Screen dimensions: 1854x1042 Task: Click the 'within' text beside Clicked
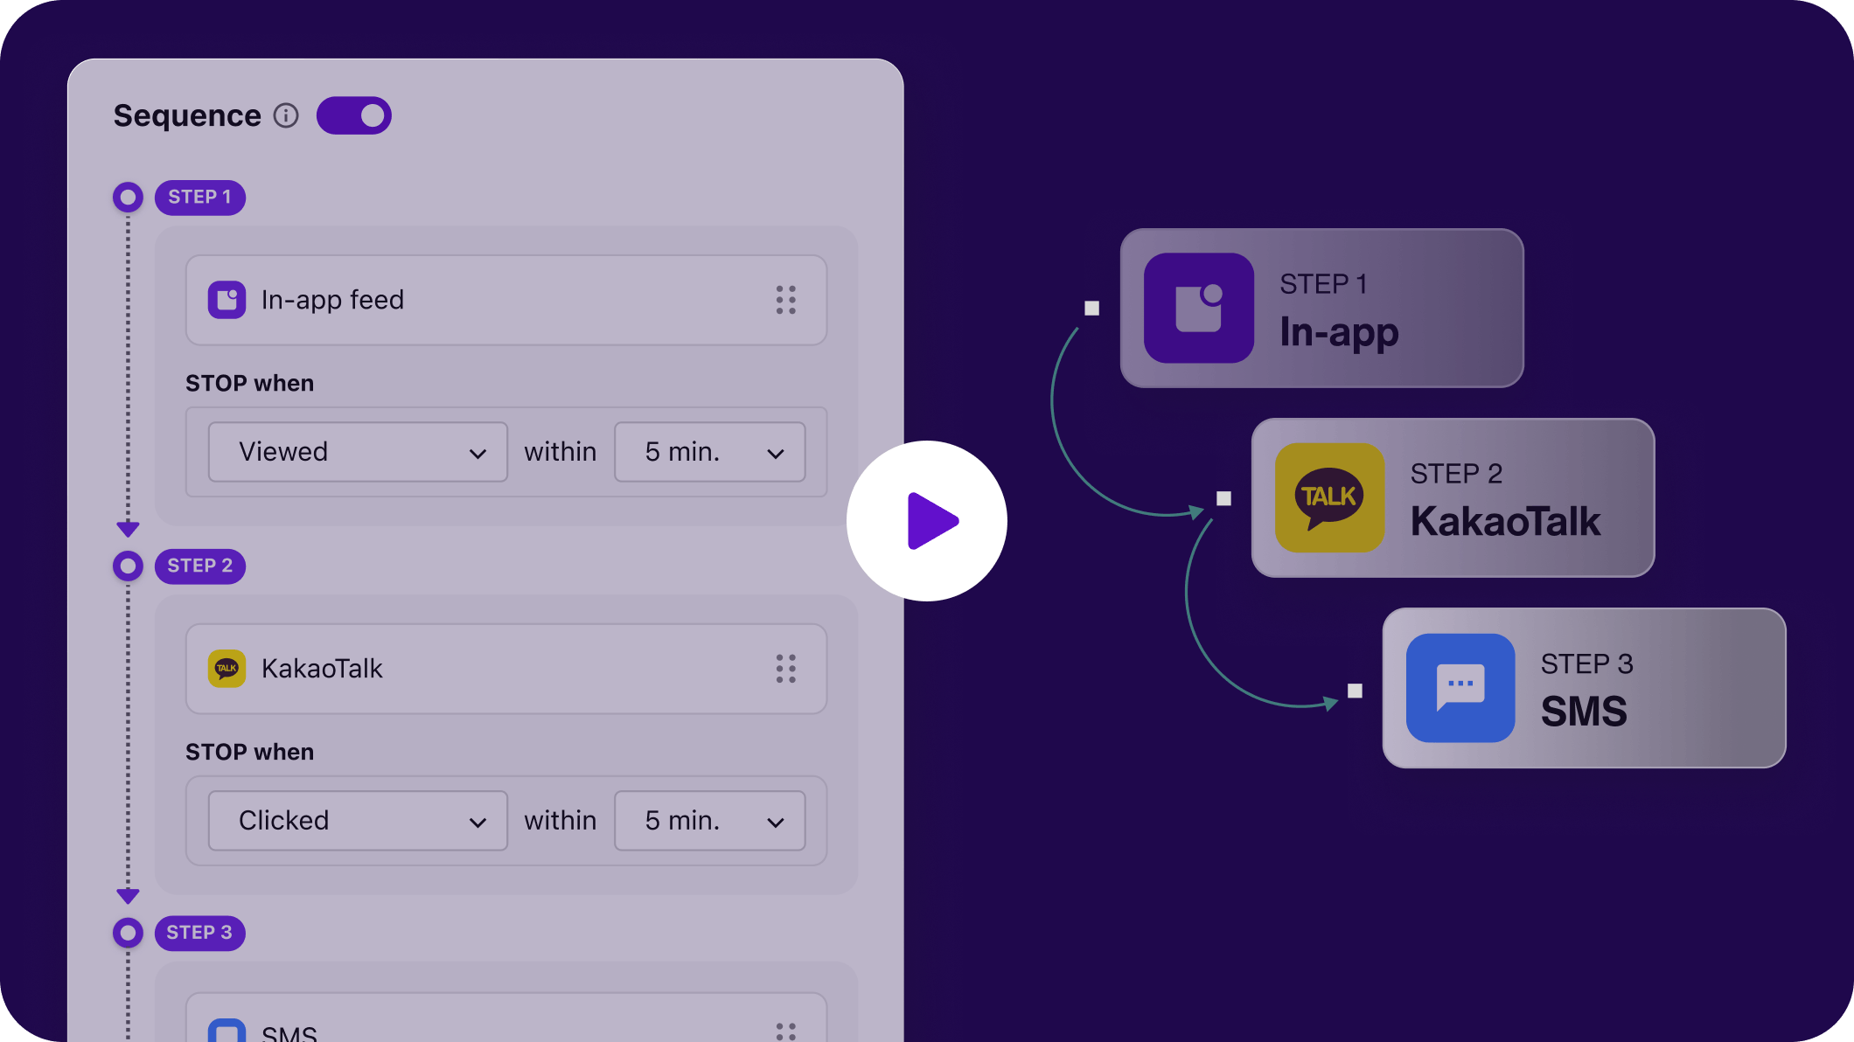click(561, 821)
